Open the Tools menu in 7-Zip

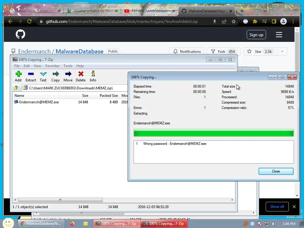click(68, 66)
